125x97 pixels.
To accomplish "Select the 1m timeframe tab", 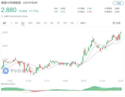I will (x=16, y=23).
